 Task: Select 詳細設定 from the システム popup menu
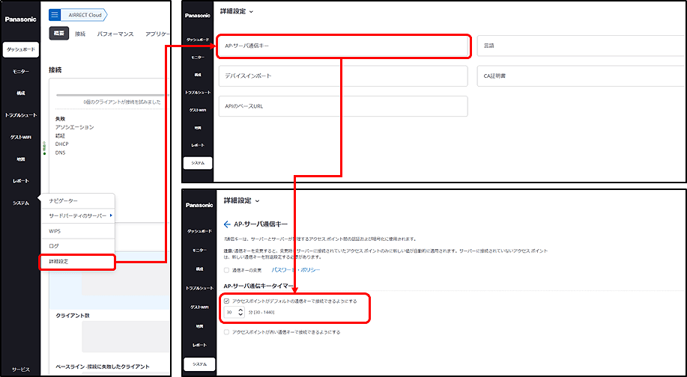(78, 262)
